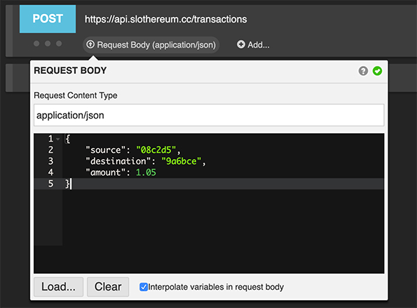Click the "9a6bce" destination value
The width and height of the screenshot is (417, 308).
pos(181,161)
